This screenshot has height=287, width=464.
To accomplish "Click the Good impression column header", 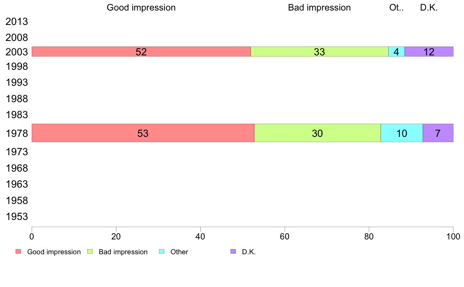I will (141, 7).
